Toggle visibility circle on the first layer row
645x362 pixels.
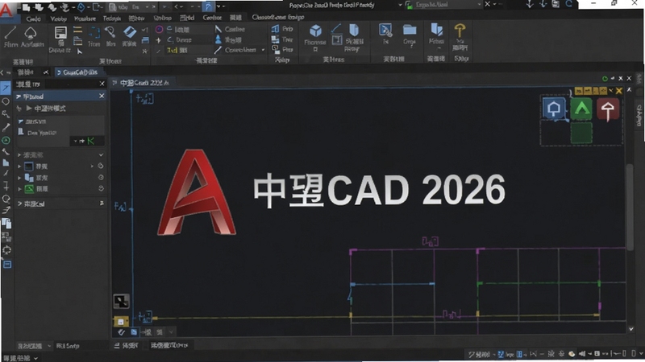tap(101, 166)
